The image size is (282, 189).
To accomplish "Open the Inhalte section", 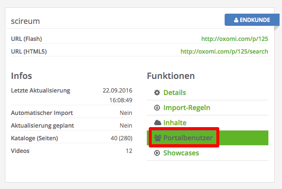I will pyautogui.click(x=175, y=123).
